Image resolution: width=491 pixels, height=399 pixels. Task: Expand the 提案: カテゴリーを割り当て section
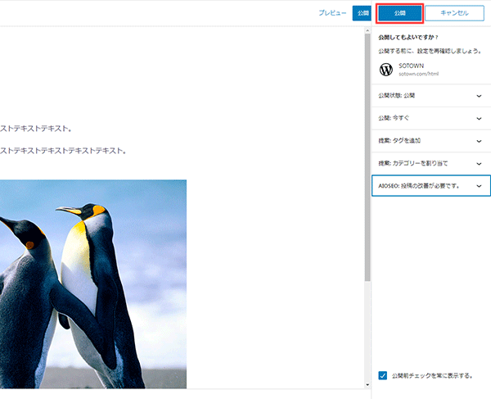(x=431, y=163)
